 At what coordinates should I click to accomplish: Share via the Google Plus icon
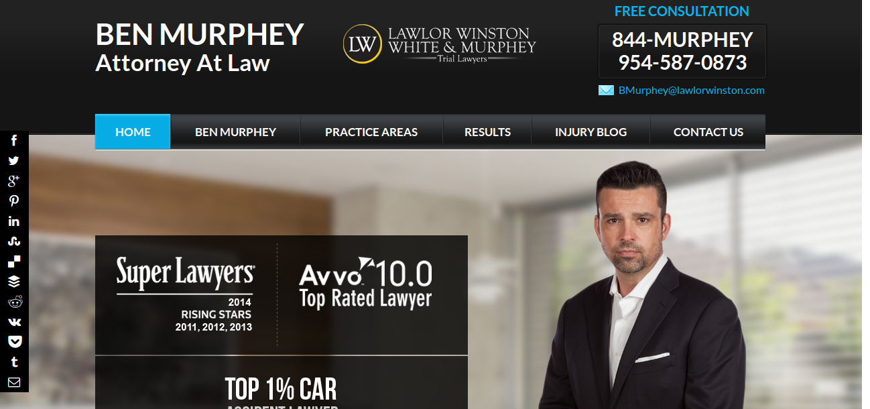click(x=14, y=181)
